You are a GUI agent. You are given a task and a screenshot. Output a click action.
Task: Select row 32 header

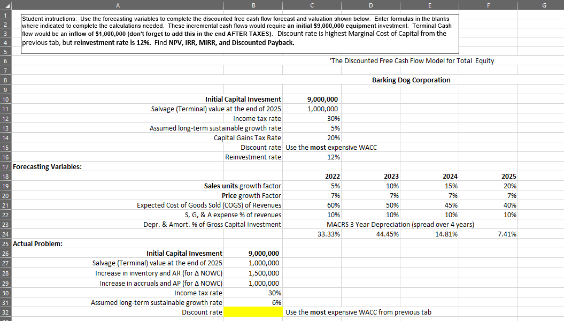point(5,312)
